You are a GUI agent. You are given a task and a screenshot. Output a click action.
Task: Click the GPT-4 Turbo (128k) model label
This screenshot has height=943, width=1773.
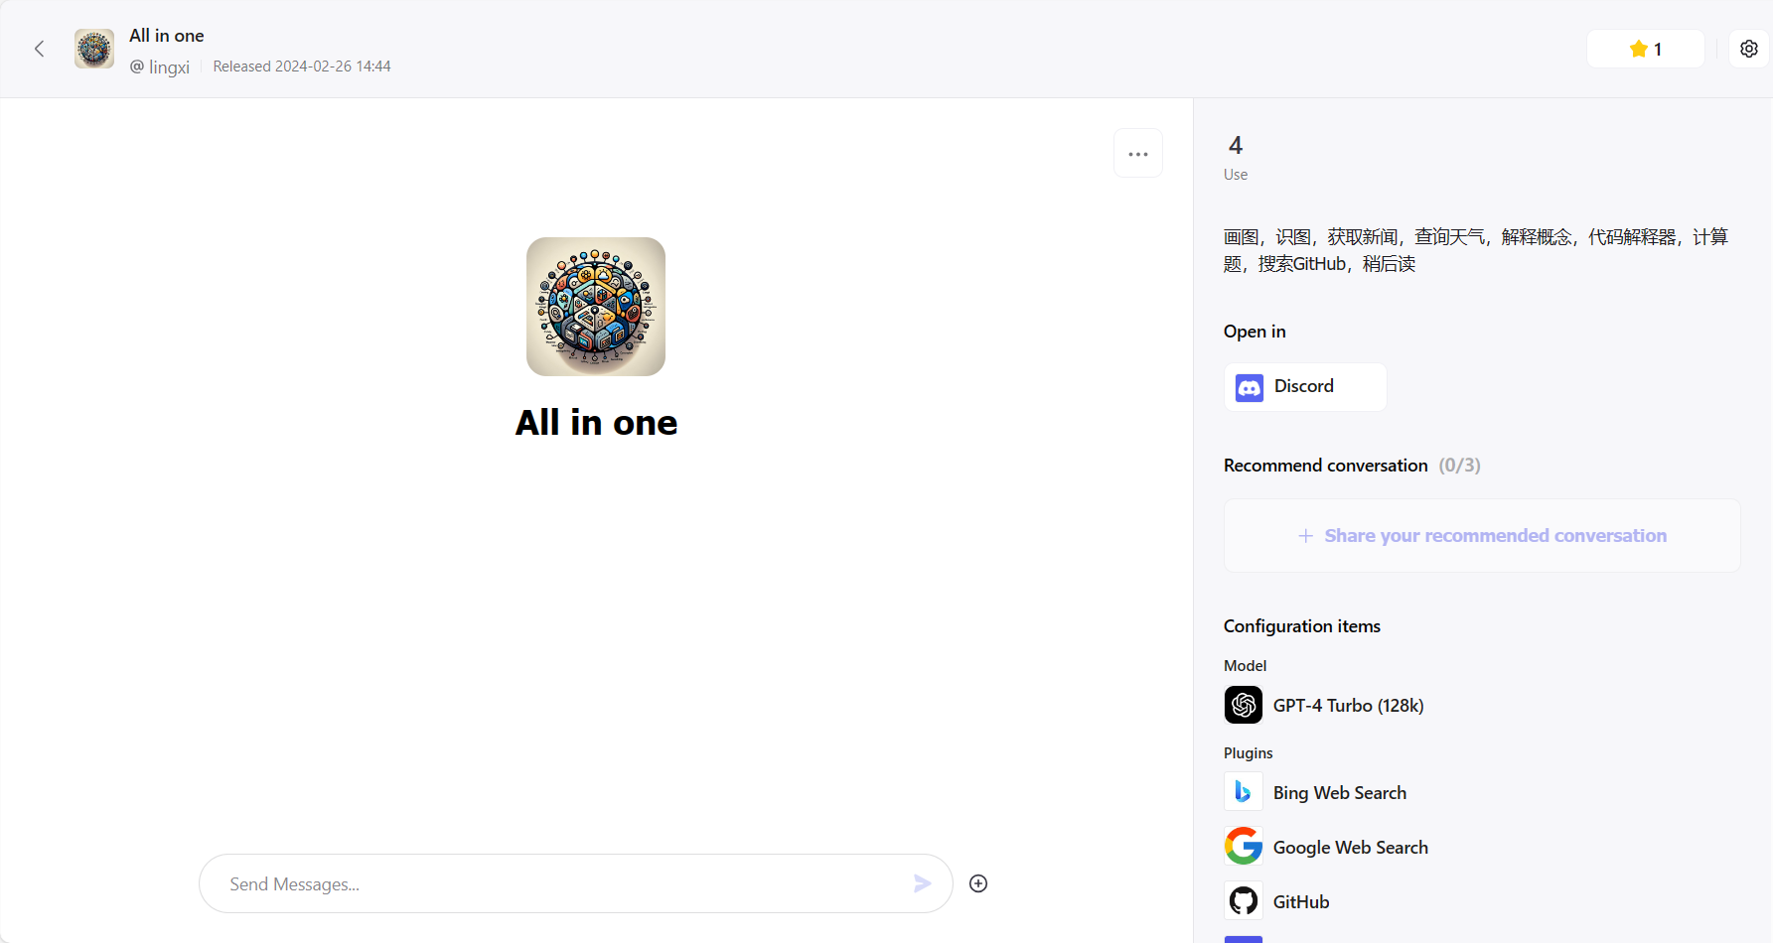pos(1349,706)
